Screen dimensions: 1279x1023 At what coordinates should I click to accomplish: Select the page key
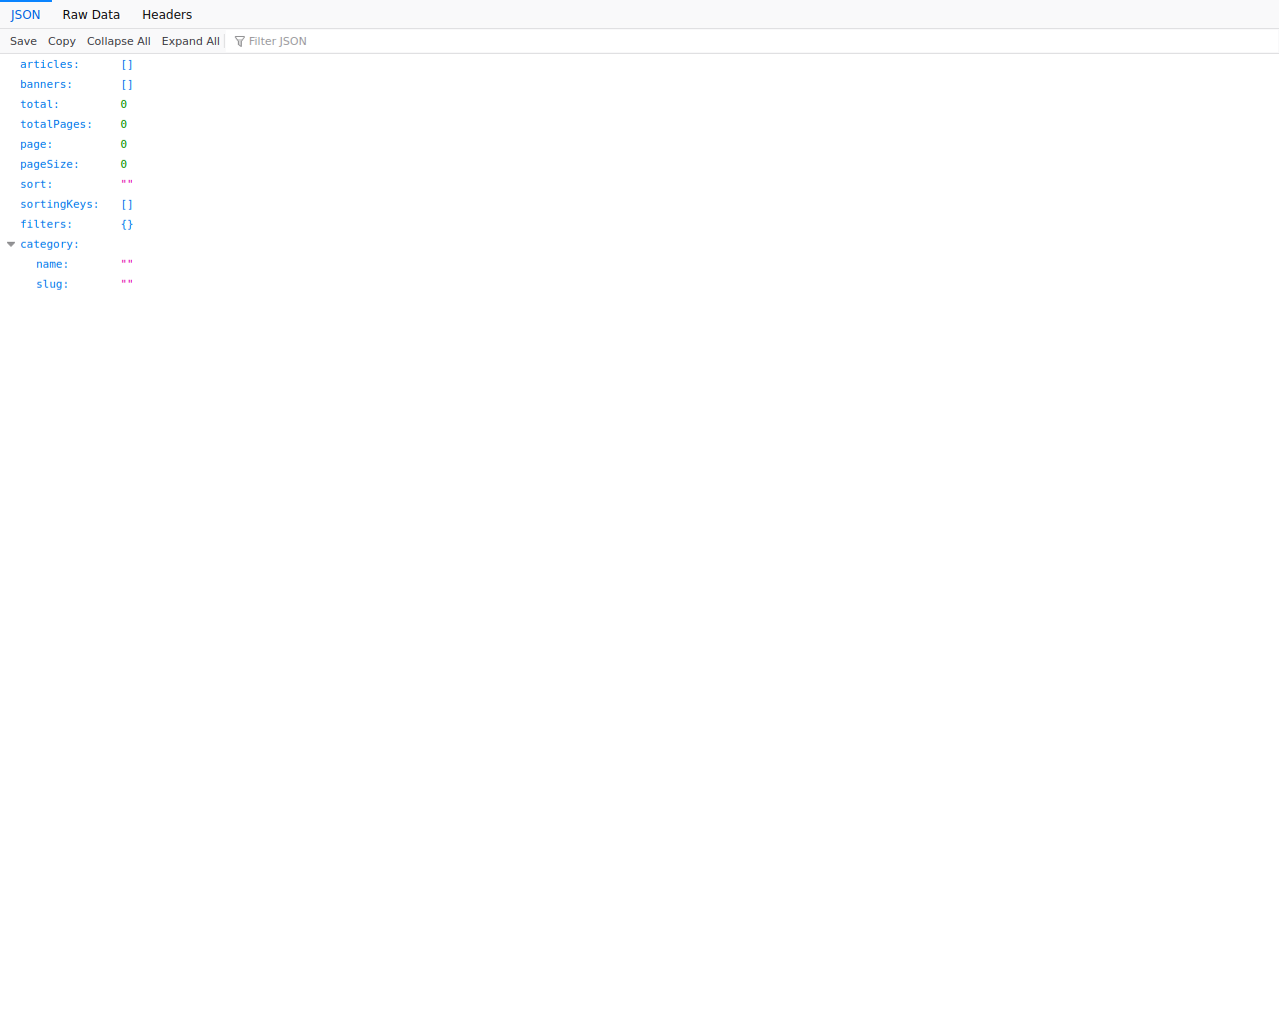(36, 144)
